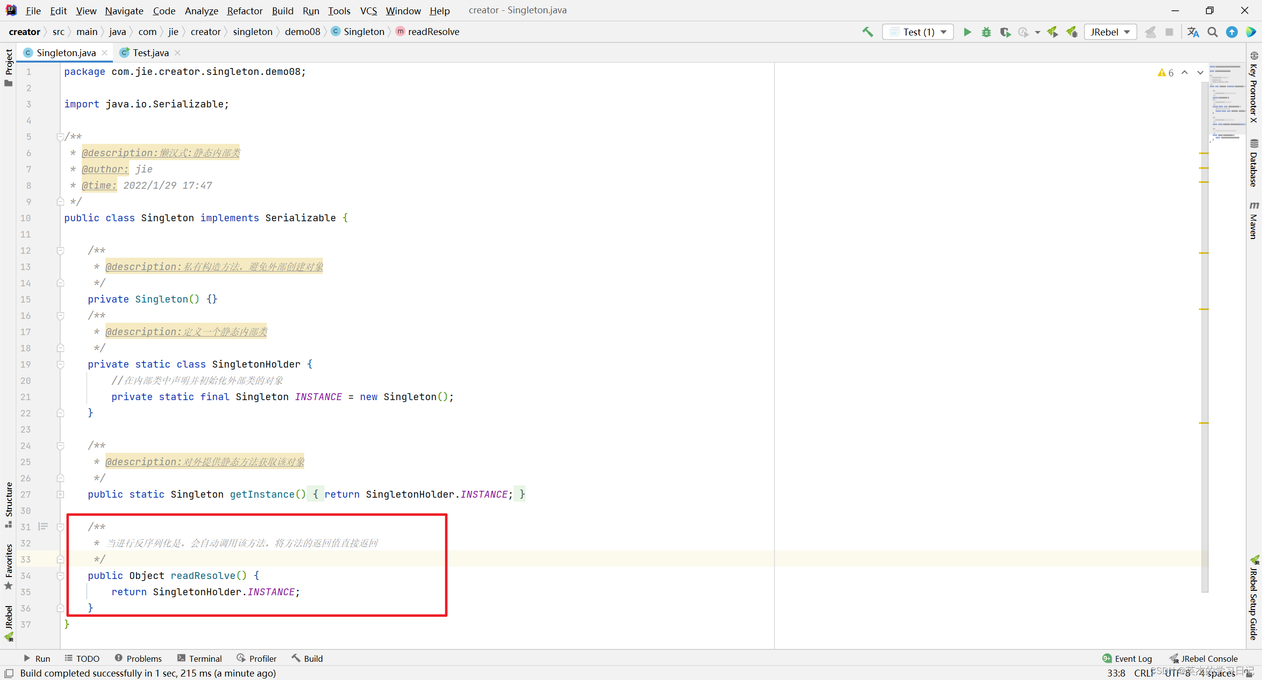The image size is (1262, 680).
Task: Open the Test (1) run configuration dropdown
Action: (x=918, y=32)
